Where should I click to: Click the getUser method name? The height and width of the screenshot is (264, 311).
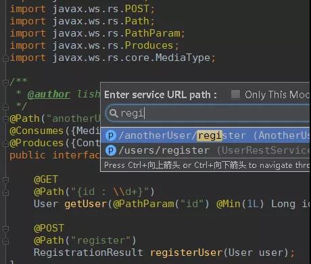[x=86, y=204]
